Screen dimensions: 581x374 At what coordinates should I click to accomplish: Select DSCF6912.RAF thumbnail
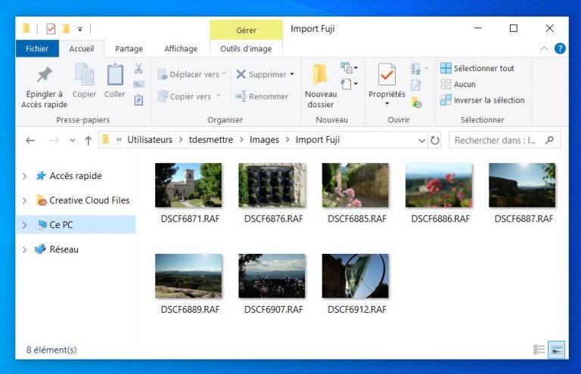tap(356, 276)
